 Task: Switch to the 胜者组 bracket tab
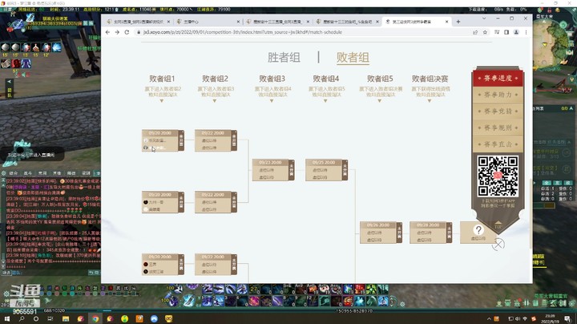[x=284, y=58]
